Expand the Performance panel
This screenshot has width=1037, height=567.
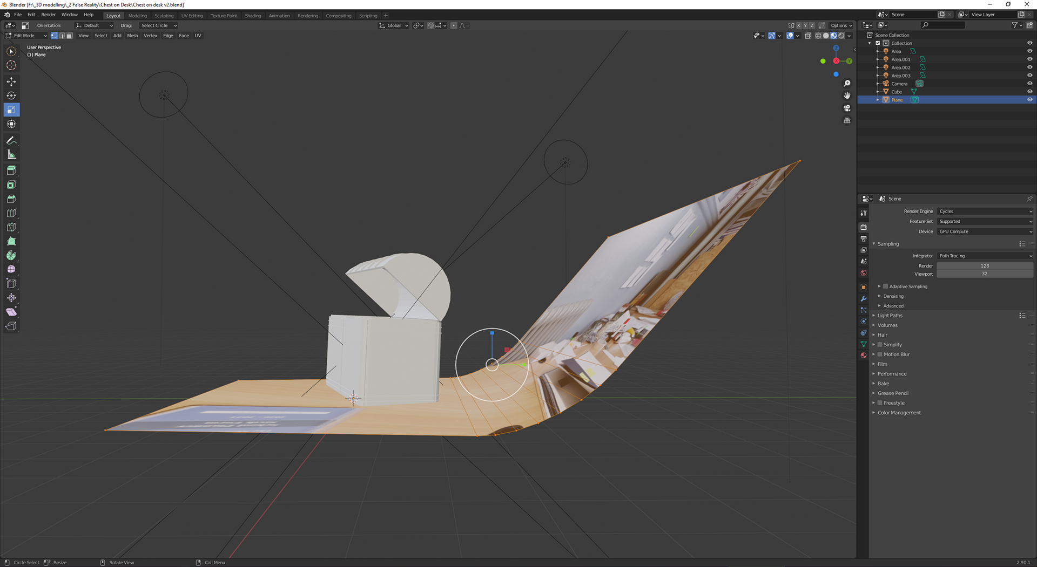(892, 374)
